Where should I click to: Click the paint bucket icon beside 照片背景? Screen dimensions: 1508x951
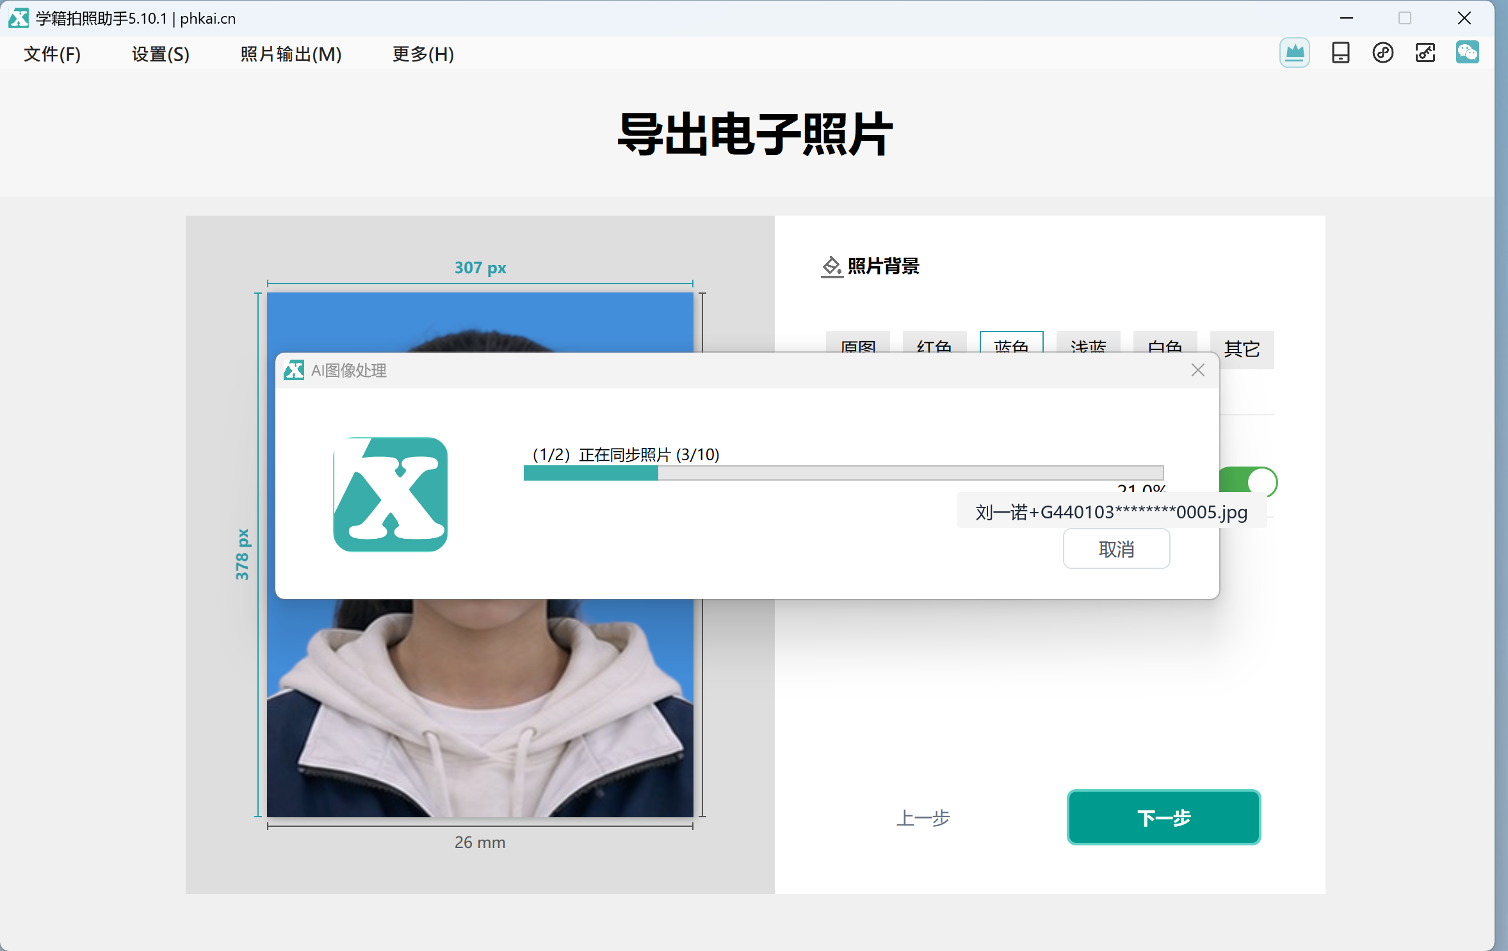[832, 266]
